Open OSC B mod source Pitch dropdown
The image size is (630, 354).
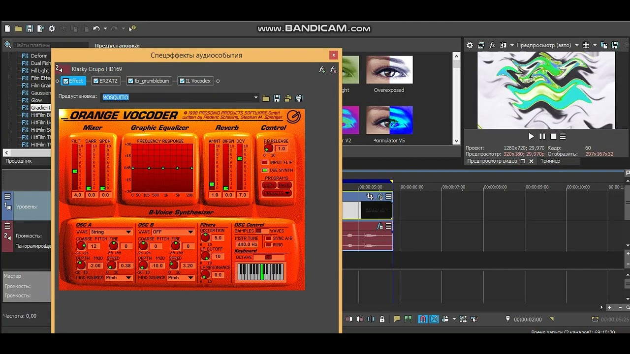181,278
